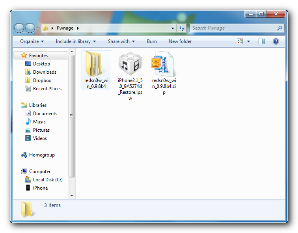Click the Help question mark icon
The height and width of the screenshot is (233, 298).
pos(276,41)
